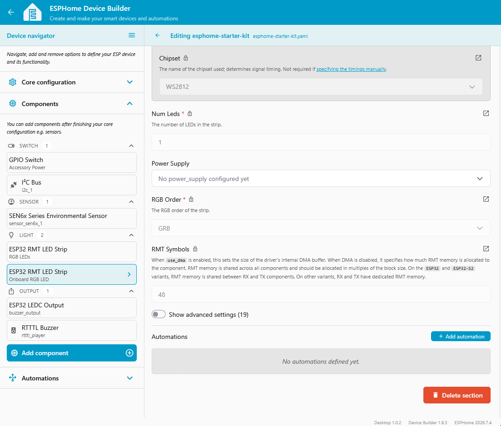The image size is (501, 426).
Task: Open the RGB Order GRB dropdown
Action: click(321, 228)
